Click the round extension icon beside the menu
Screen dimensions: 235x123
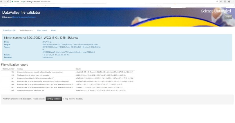[x=229, y=1]
